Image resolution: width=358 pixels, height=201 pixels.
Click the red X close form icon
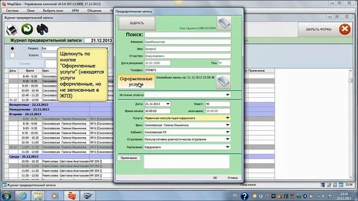345,29
